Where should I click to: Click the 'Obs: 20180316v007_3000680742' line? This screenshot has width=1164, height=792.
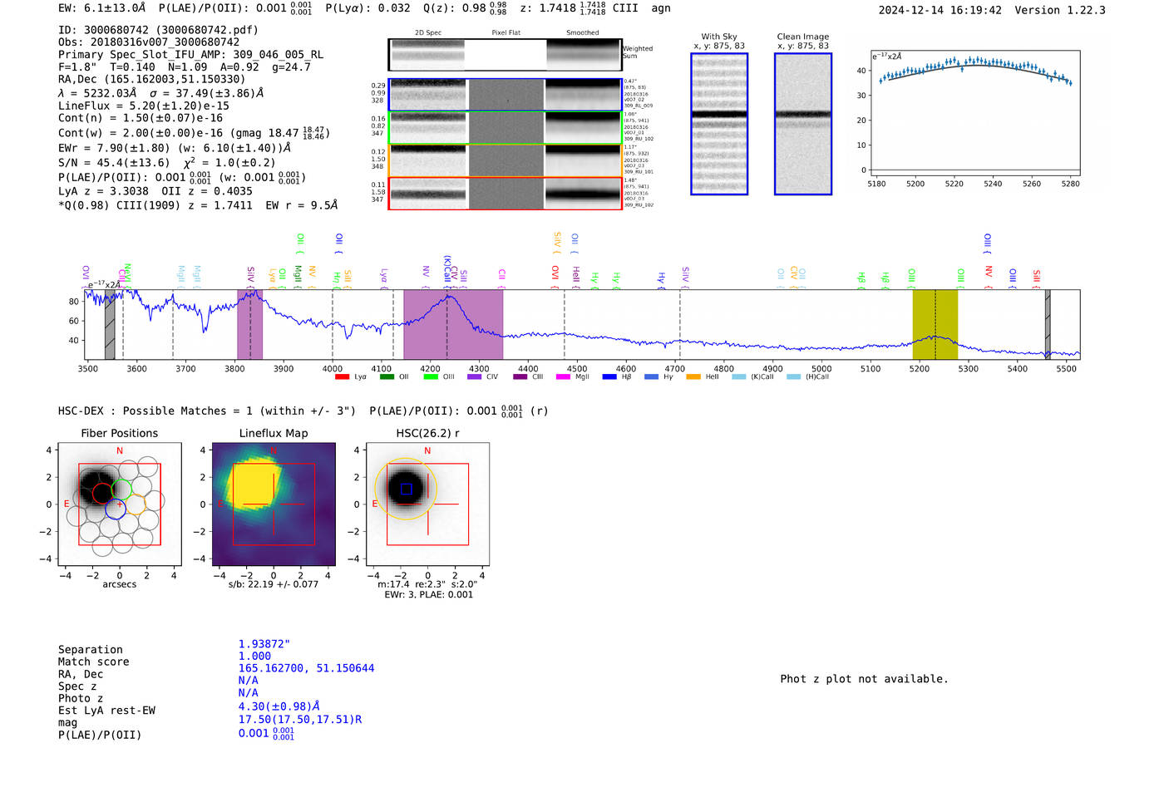coord(149,42)
